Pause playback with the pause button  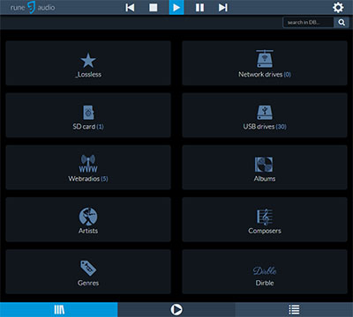199,7
